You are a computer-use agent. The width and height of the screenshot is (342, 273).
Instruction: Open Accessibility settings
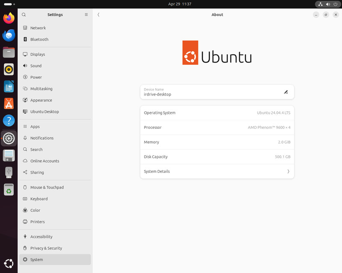coord(55,236)
